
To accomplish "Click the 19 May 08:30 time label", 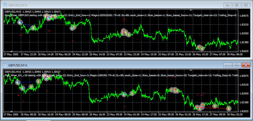I will 63,115.
